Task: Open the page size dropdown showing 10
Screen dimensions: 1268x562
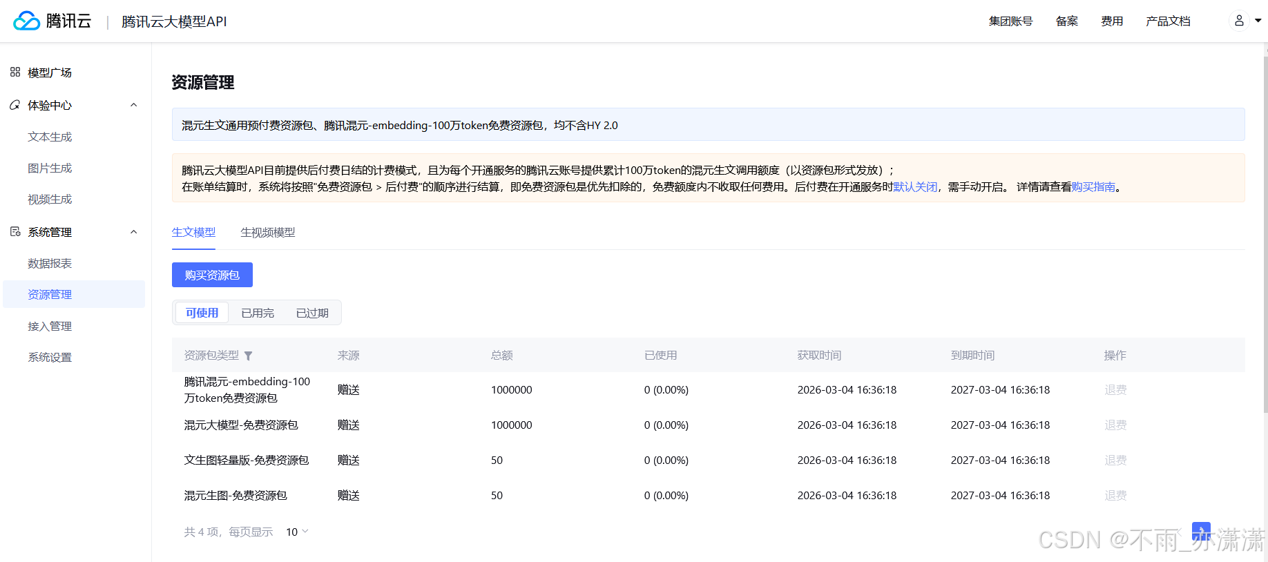Action: pyautogui.click(x=297, y=532)
